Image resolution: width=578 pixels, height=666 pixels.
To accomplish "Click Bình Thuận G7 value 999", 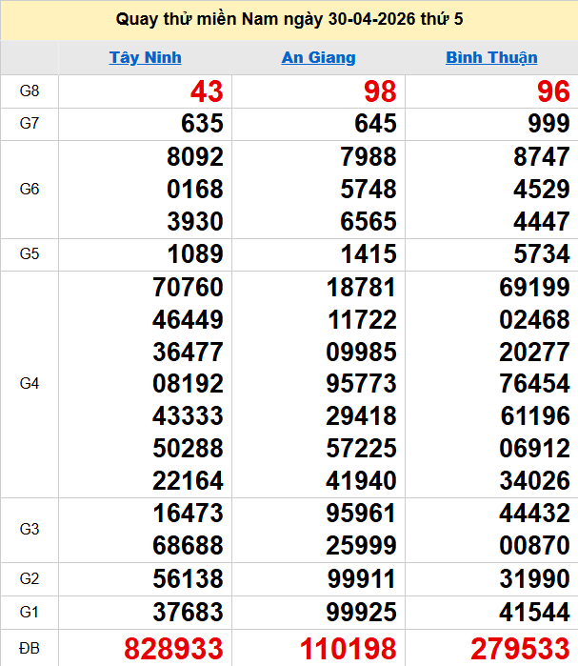I will (548, 124).
